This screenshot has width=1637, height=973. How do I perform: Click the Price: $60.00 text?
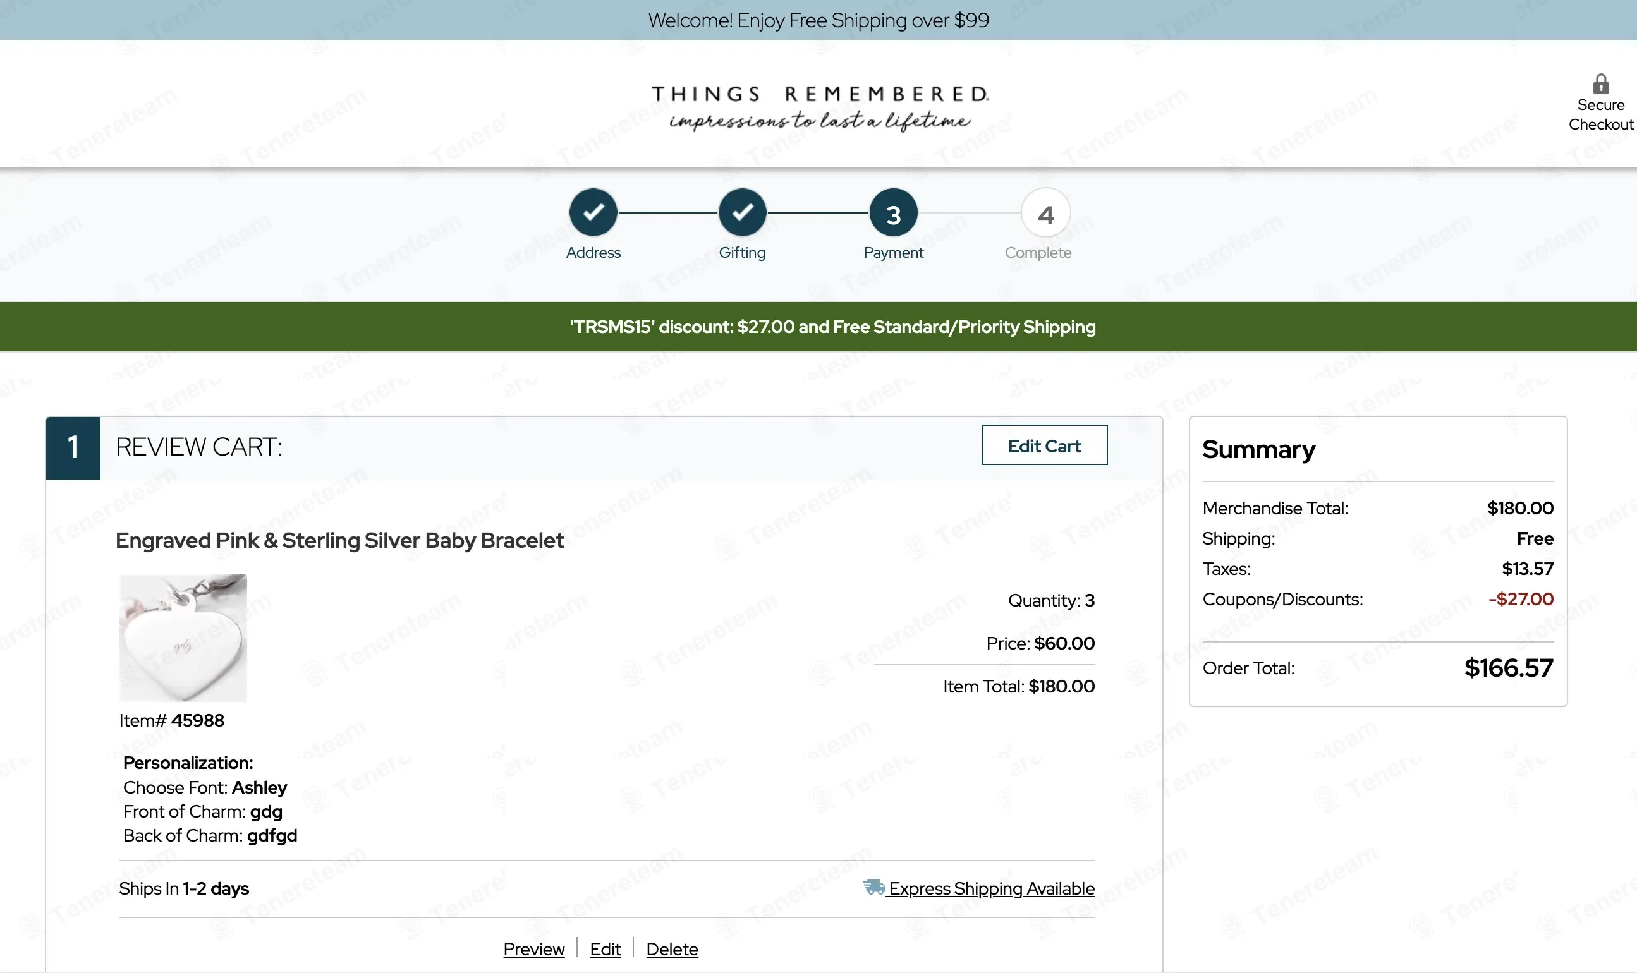click(x=1041, y=643)
